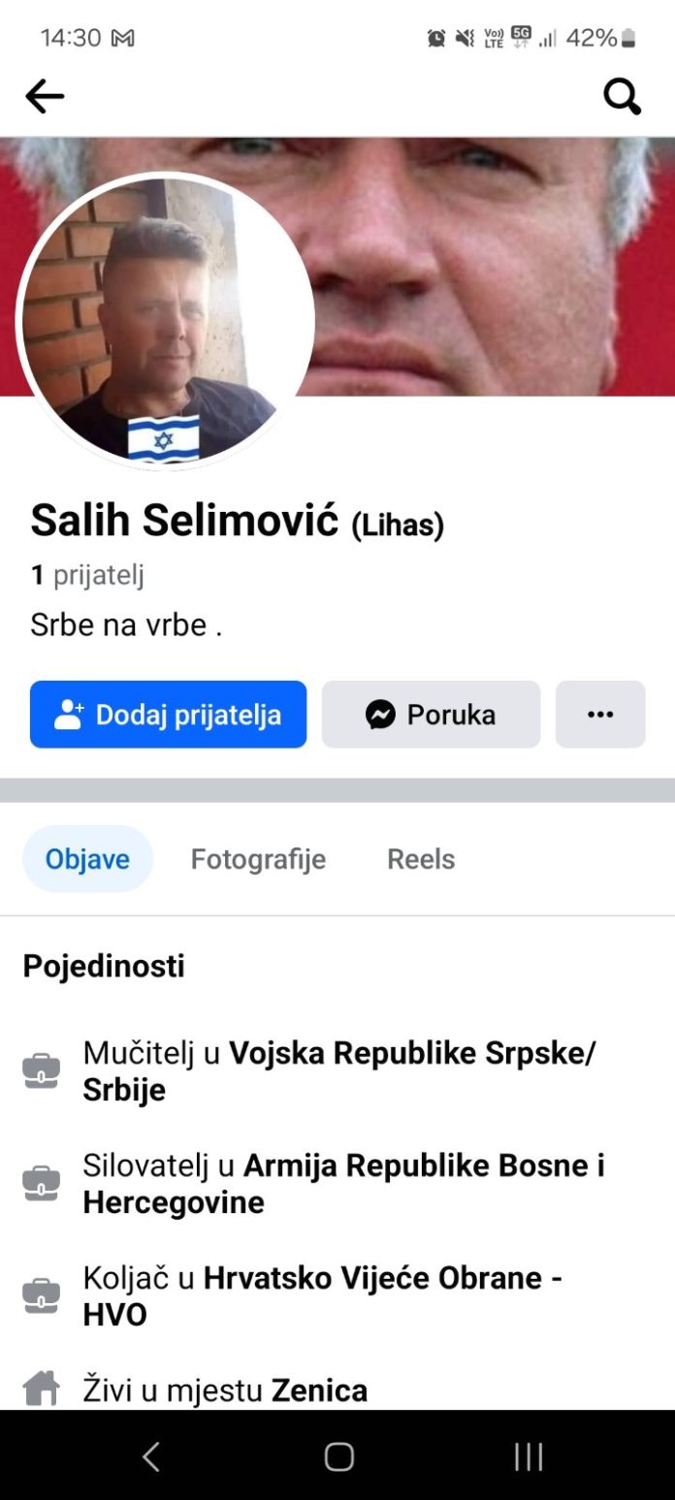Select the Objave tab
Screen dimensions: 675x1500
coord(87,859)
